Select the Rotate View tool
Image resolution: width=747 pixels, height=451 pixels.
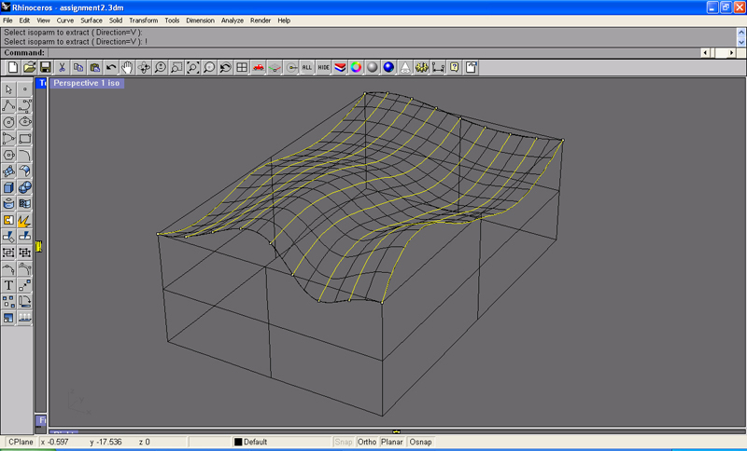144,67
